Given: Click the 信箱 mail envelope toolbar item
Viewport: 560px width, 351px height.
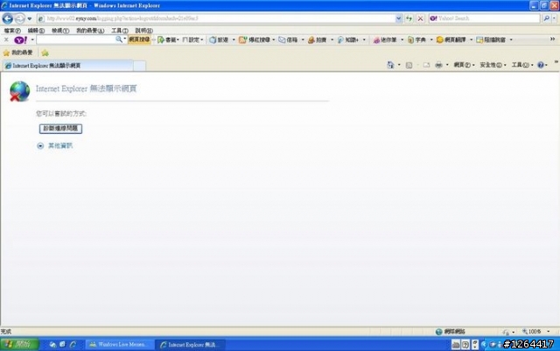Looking at the screenshot, I should tap(288, 39).
